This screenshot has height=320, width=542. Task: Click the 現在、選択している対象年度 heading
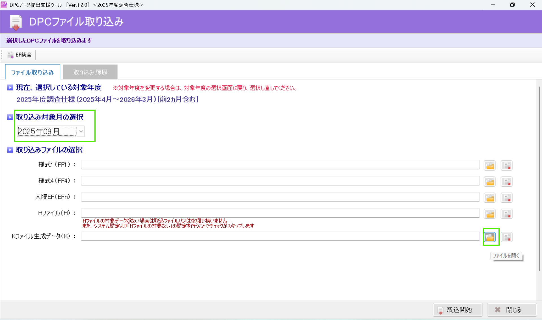tap(59, 88)
